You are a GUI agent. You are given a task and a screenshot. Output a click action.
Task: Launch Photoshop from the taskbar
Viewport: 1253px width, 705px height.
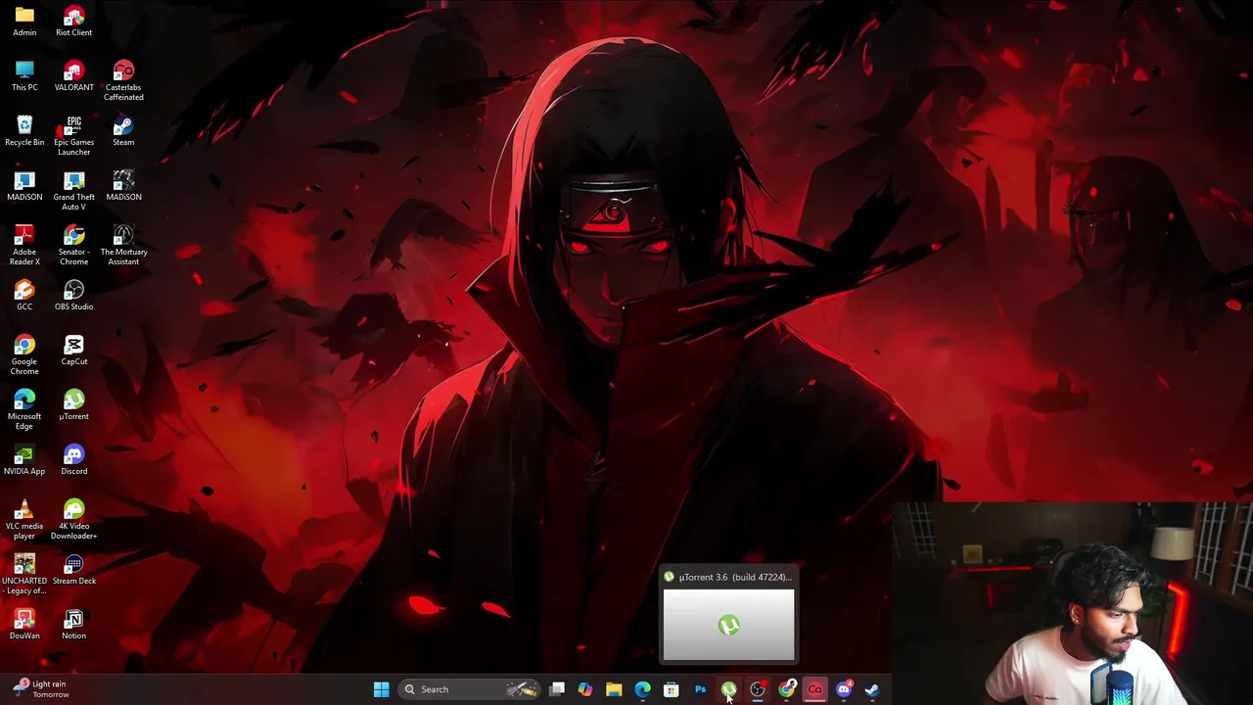click(700, 689)
